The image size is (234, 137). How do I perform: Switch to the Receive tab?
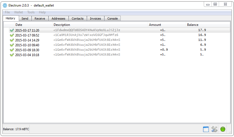pos(40,19)
